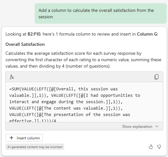The width and height of the screenshot is (168, 157).
Task: Click the description starting 'Calculates the average'
Action: [x=83, y=60]
